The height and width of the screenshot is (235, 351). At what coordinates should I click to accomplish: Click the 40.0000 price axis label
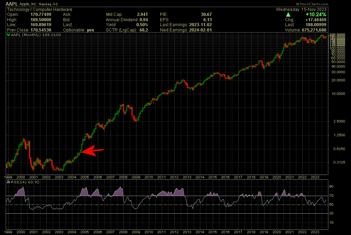[338, 66]
